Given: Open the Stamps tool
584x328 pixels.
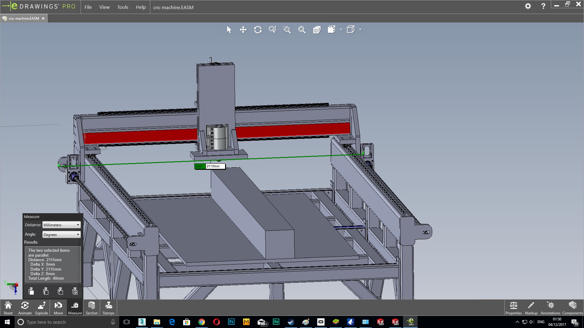Looking at the screenshot, I should (x=108, y=308).
